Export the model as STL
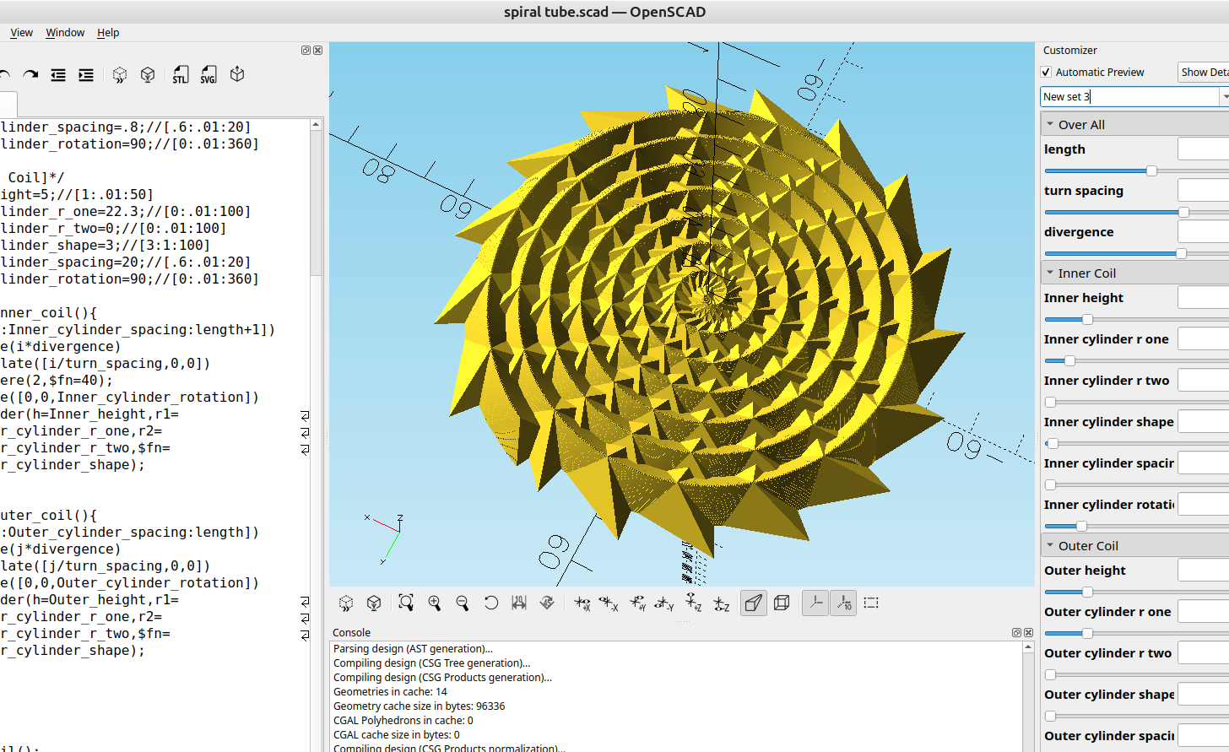This screenshot has height=752, width=1229. 180,74
